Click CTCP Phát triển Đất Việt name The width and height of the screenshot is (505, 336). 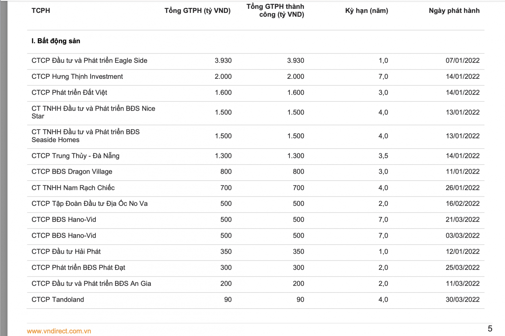coord(69,92)
